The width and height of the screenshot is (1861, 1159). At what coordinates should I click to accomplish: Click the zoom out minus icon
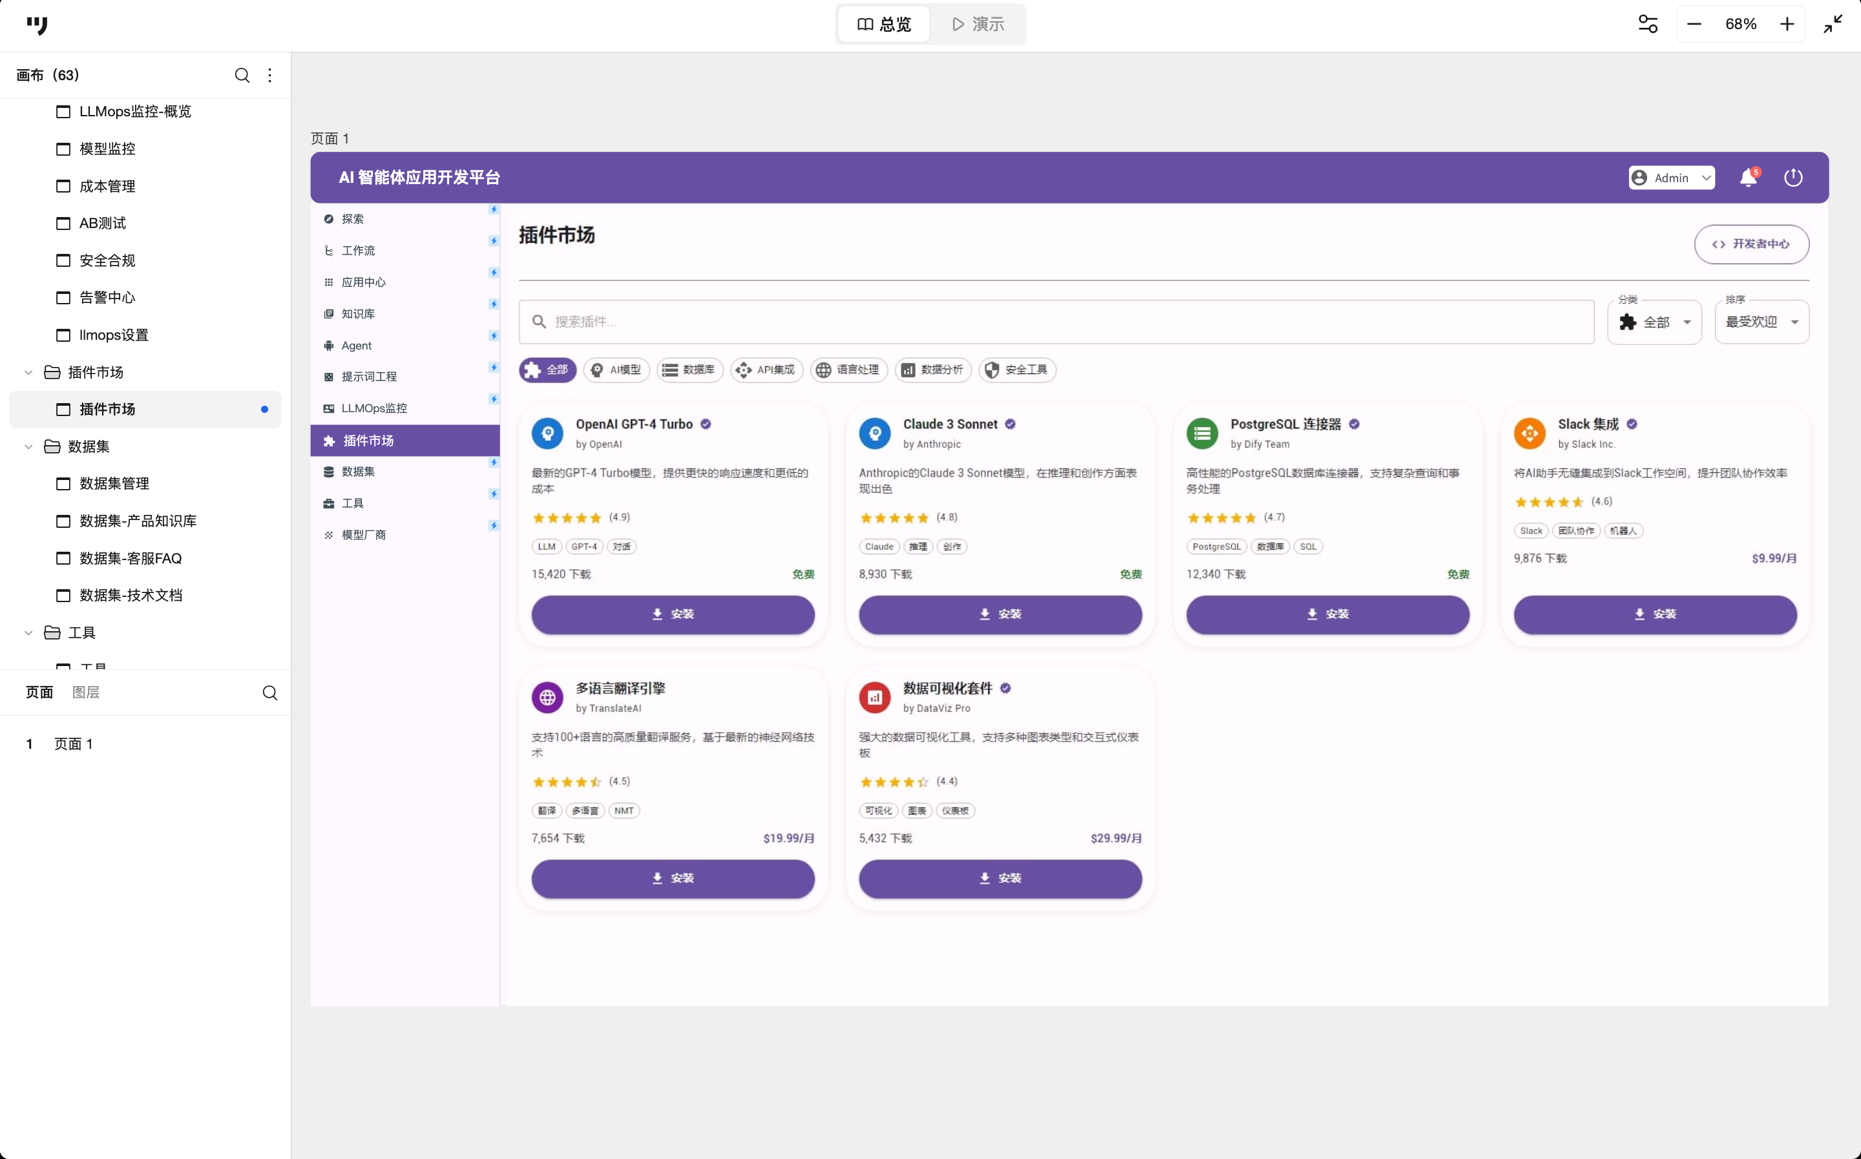coord(1694,25)
